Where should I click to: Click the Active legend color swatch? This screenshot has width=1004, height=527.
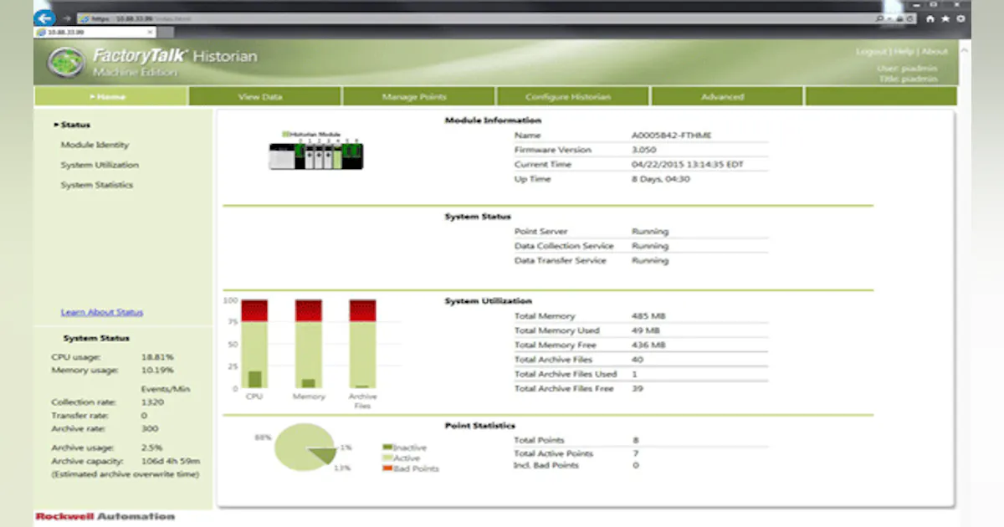pyautogui.click(x=387, y=458)
